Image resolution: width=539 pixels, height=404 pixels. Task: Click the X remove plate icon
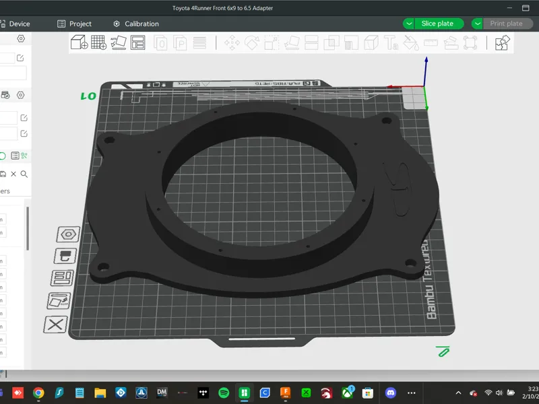55,325
